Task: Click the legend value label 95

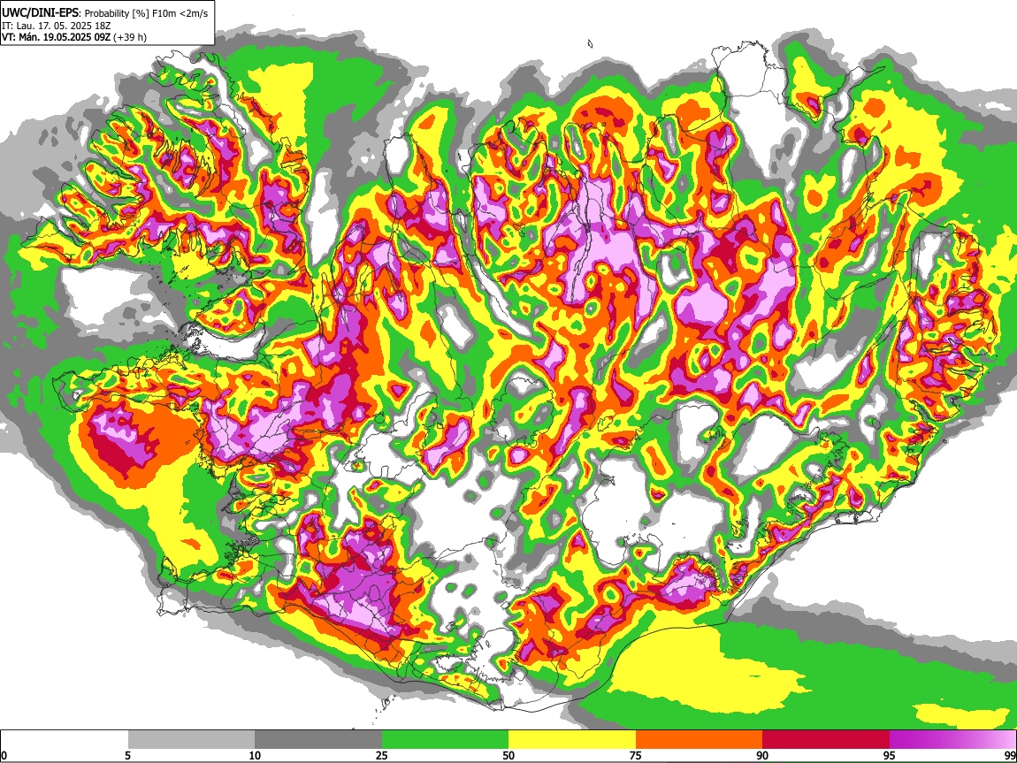Action: (x=890, y=756)
